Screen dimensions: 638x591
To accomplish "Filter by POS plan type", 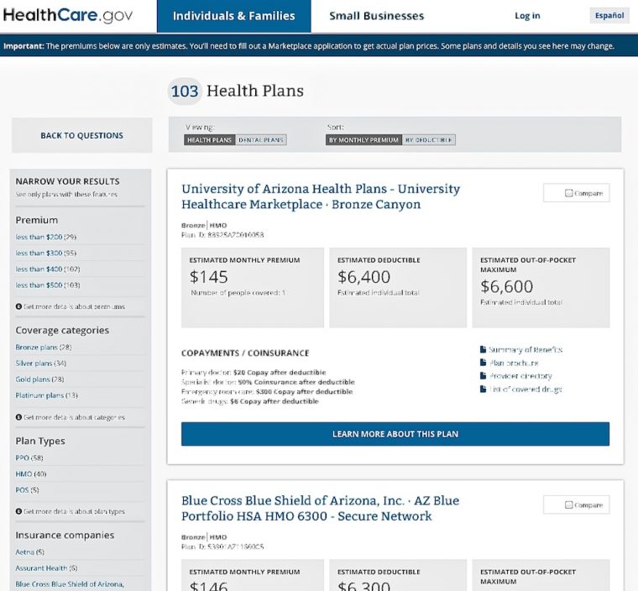I will pos(27,490).
